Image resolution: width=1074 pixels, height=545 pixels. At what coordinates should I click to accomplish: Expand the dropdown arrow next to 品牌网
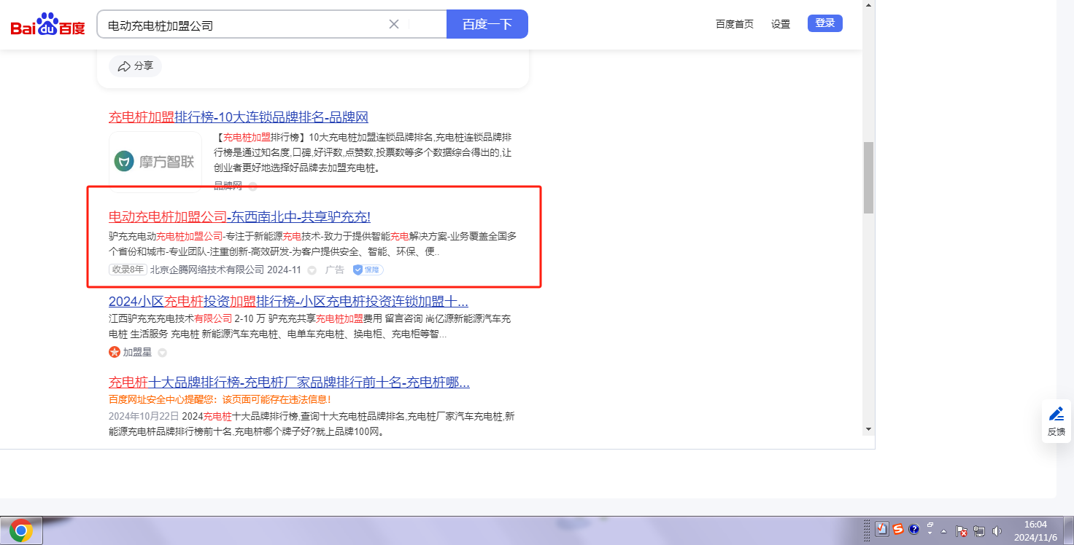[x=252, y=187]
